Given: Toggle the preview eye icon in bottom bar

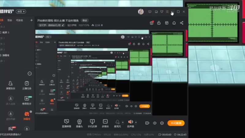Looking at the screenshot, I should click(155, 123).
